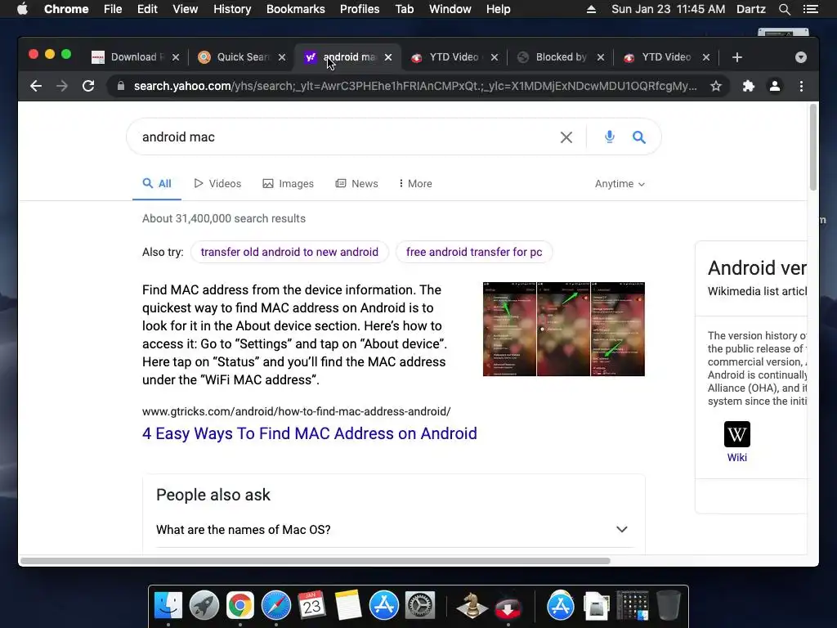Viewport: 837px width, 628px height.
Task: Select the All search filter
Action: point(156,184)
